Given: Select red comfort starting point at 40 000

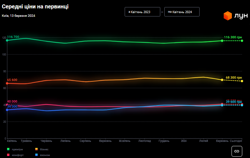Looking at the screenshot, I should pyautogui.click(x=7, y=105).
